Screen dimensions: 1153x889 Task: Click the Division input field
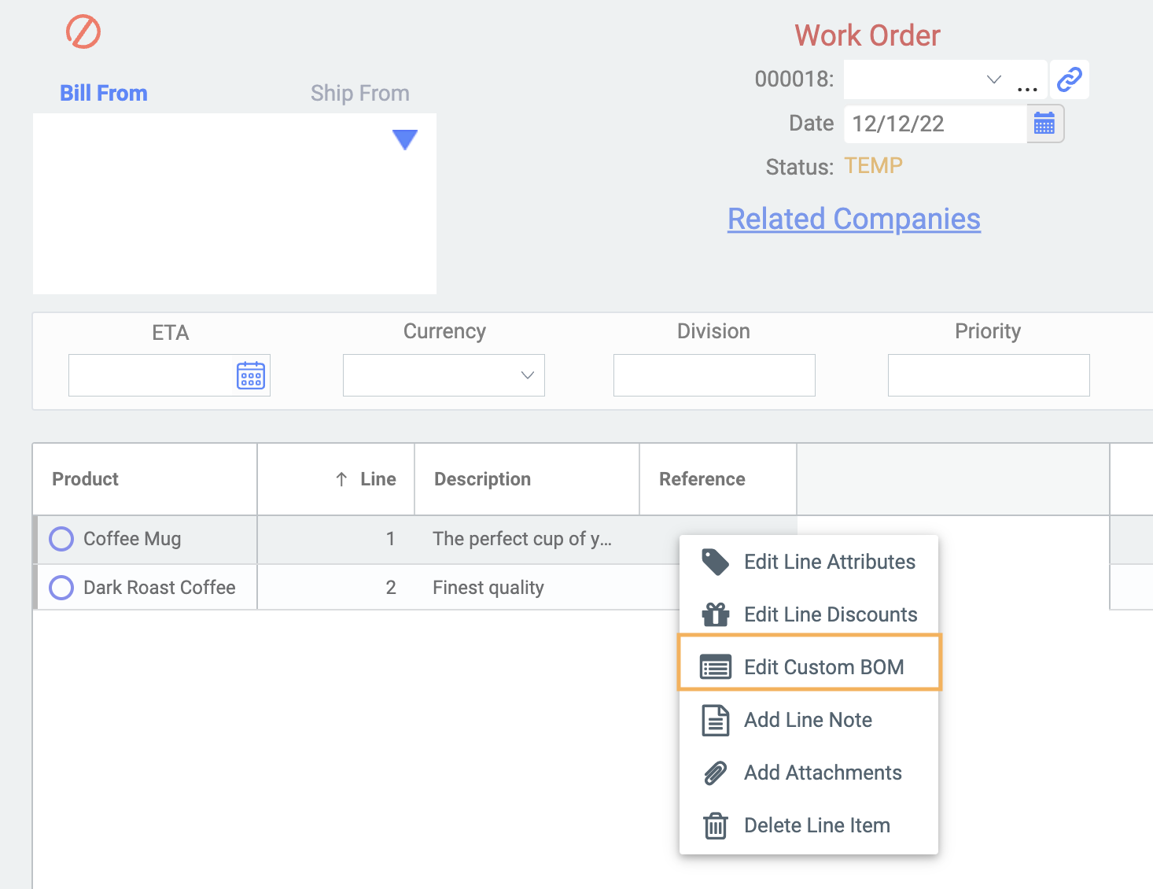[x=714, y=375]
